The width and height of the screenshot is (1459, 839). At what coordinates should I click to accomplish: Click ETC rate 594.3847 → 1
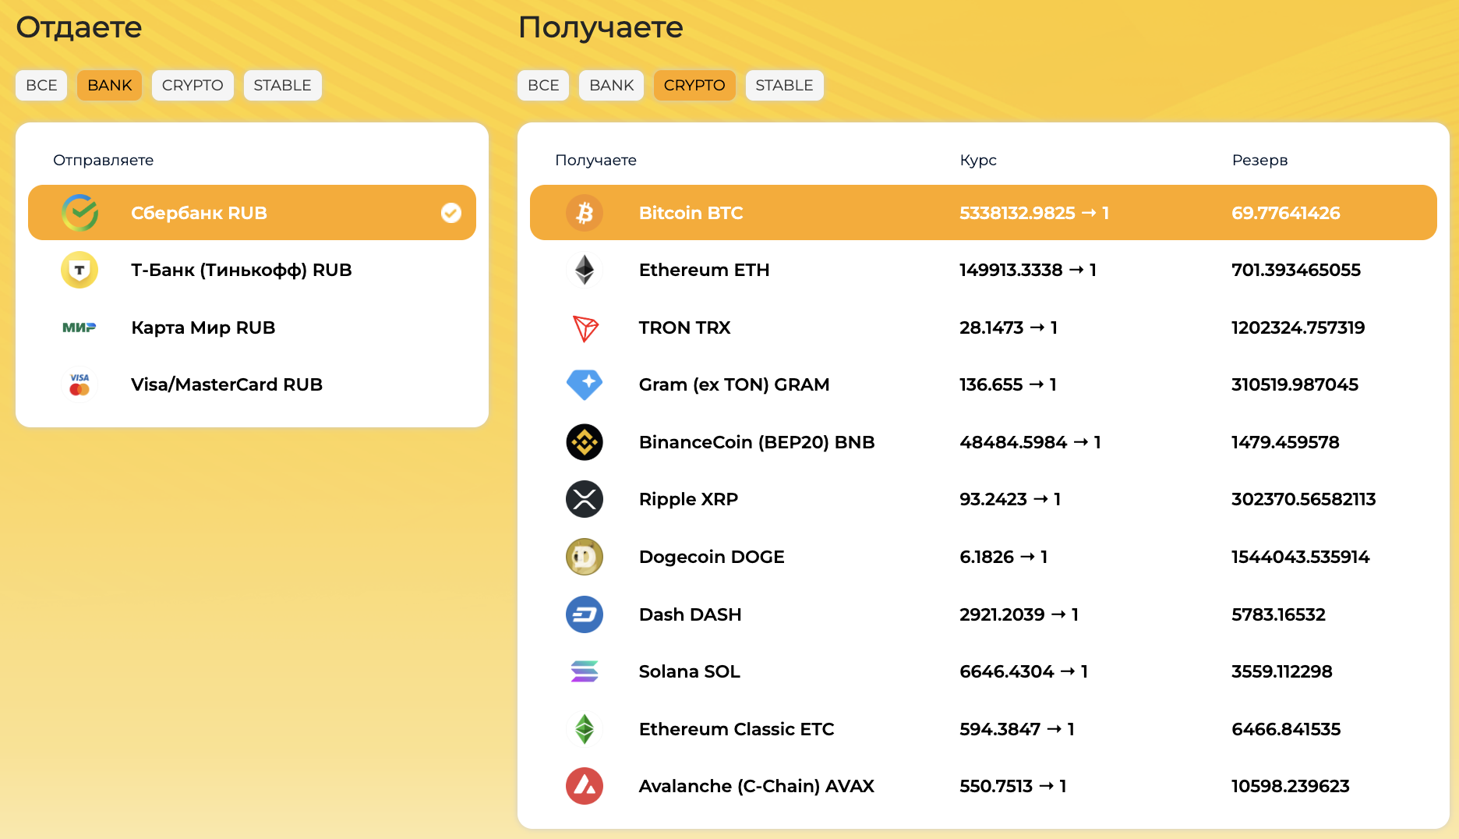(x=1017, y=729)
